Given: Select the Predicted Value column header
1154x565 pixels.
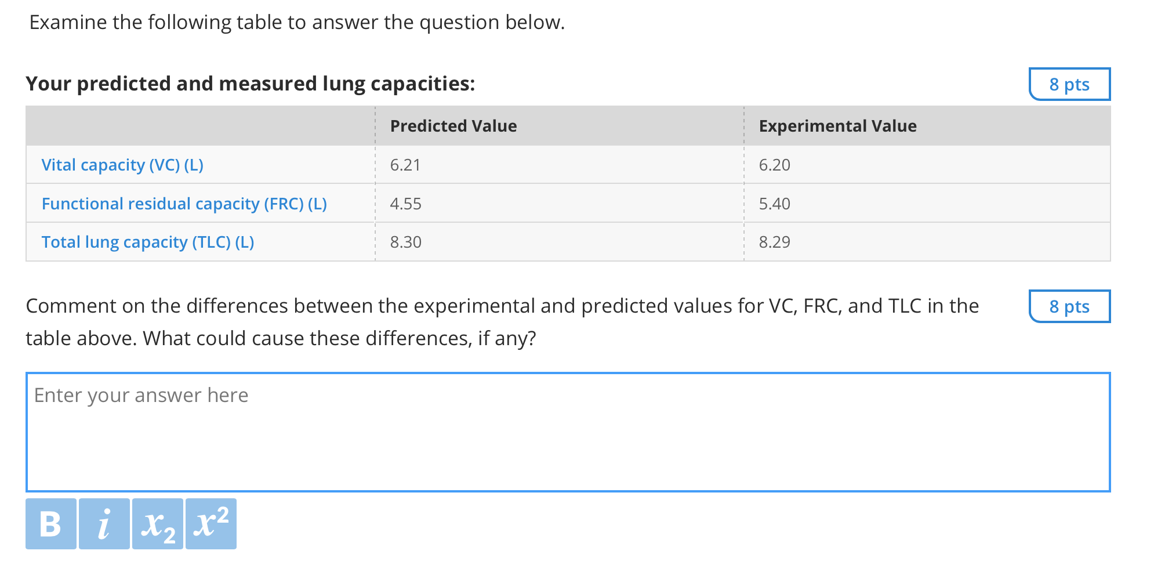Looking at the screenshot, I should [x=454, y=125].
